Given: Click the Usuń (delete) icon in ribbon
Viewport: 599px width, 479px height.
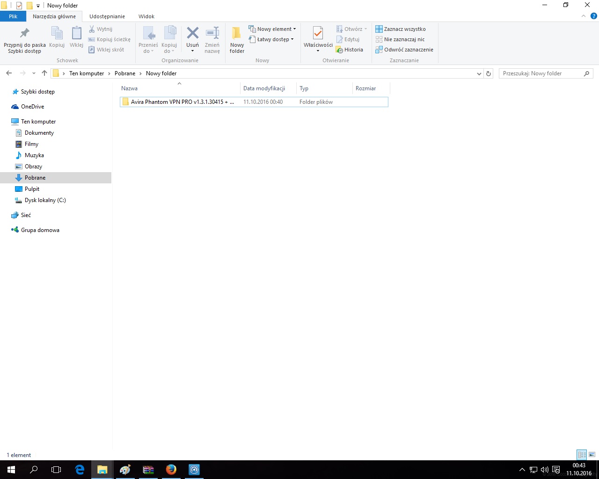Looking at the screenshot, I should pyautogui.click(x=192, y=34).
